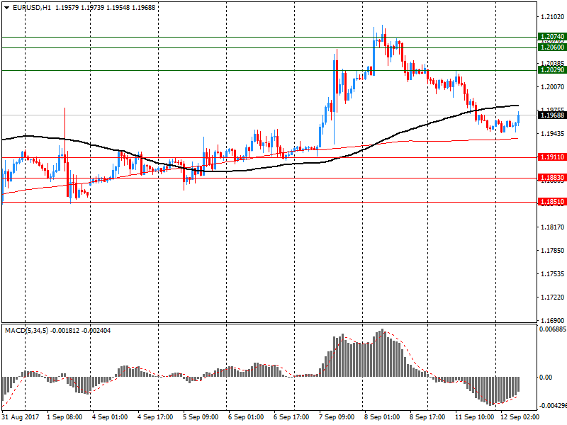
Task: Click the 1.17535 price scale value
Action: point(552,274)
